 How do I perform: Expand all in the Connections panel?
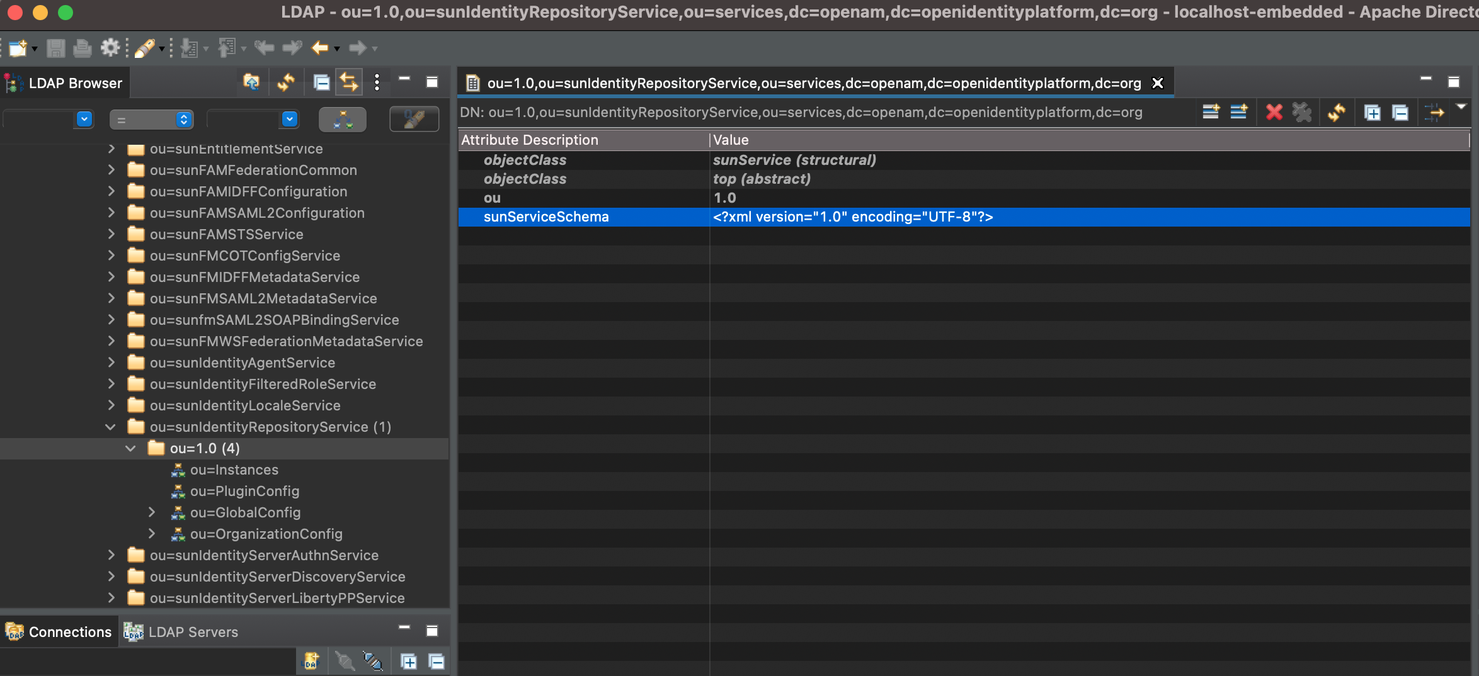(409, 662)
